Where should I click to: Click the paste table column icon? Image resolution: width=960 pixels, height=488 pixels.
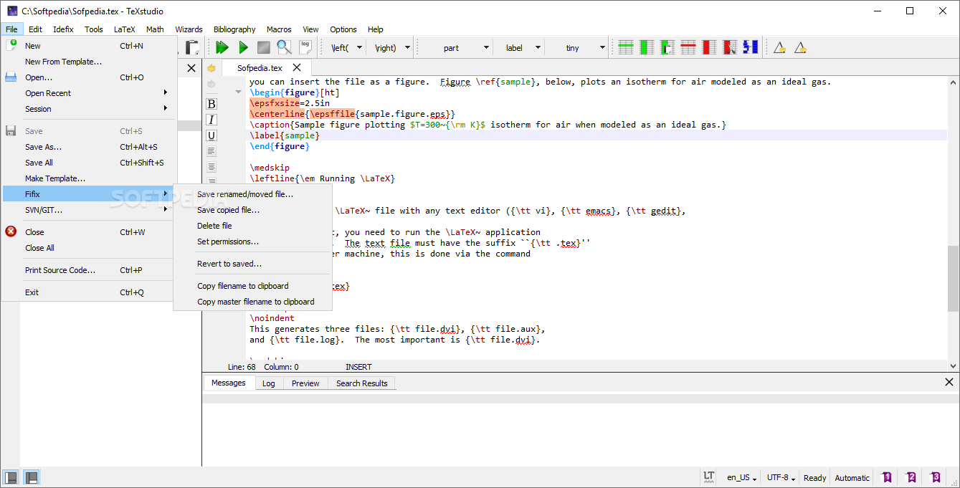(x=667, y=47)
